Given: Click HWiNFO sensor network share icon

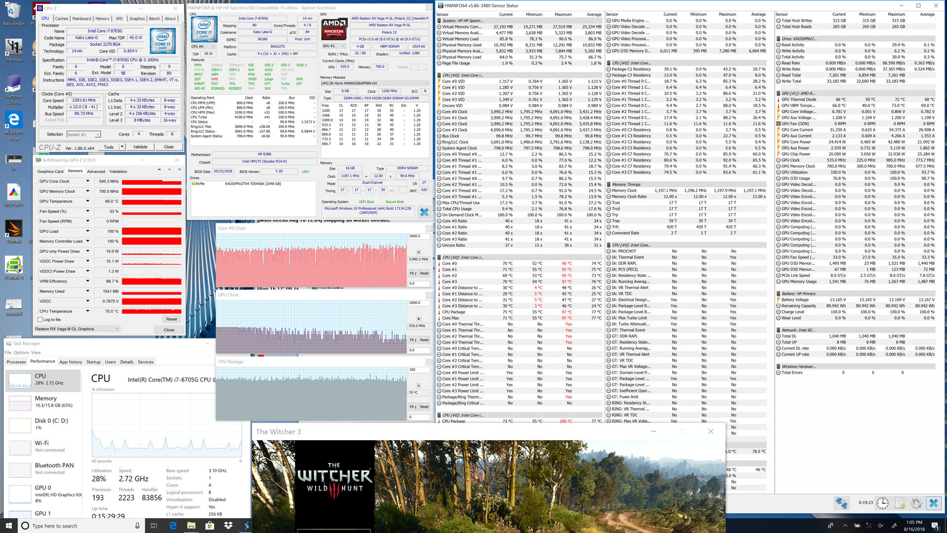Looking at the screenshot, I should click(841, 503).
